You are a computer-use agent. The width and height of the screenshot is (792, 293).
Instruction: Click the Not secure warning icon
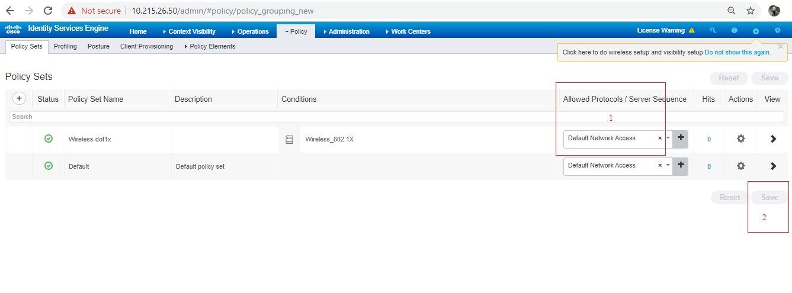pos(72,11)
